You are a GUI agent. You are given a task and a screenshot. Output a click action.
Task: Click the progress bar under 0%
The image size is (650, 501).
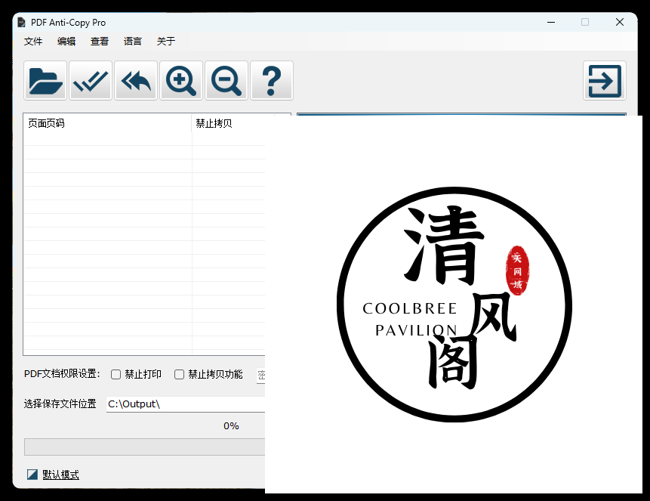point(145,447)
